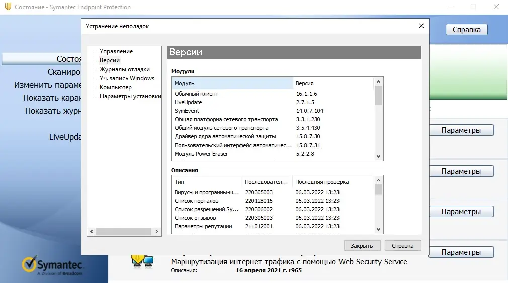Click version value 14.0.7.104
This screenshot has height=283, width=508.
tap(310, 111)
